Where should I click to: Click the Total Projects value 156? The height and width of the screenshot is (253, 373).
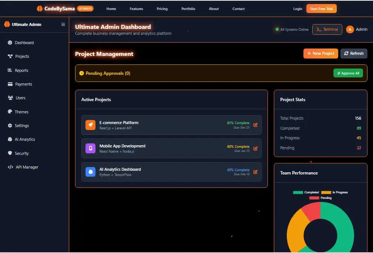(358, 118)
